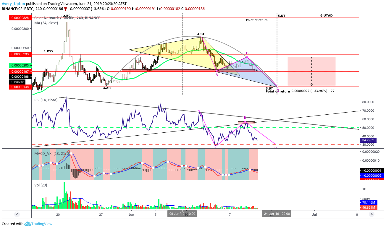
Task: Select the MACD_VXI (13, 21, 8) indicator label
Action: (52, 153)
